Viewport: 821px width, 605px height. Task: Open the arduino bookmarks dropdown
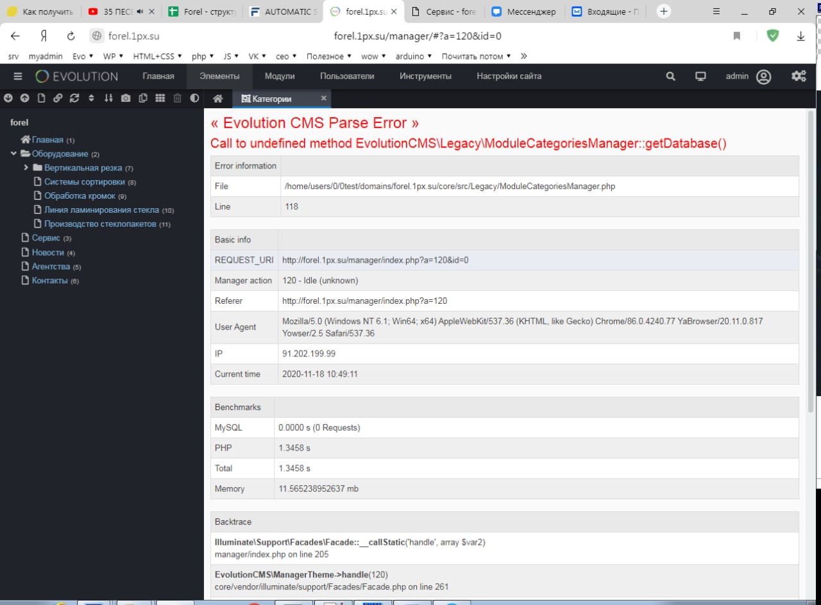(x=414, y=56)
